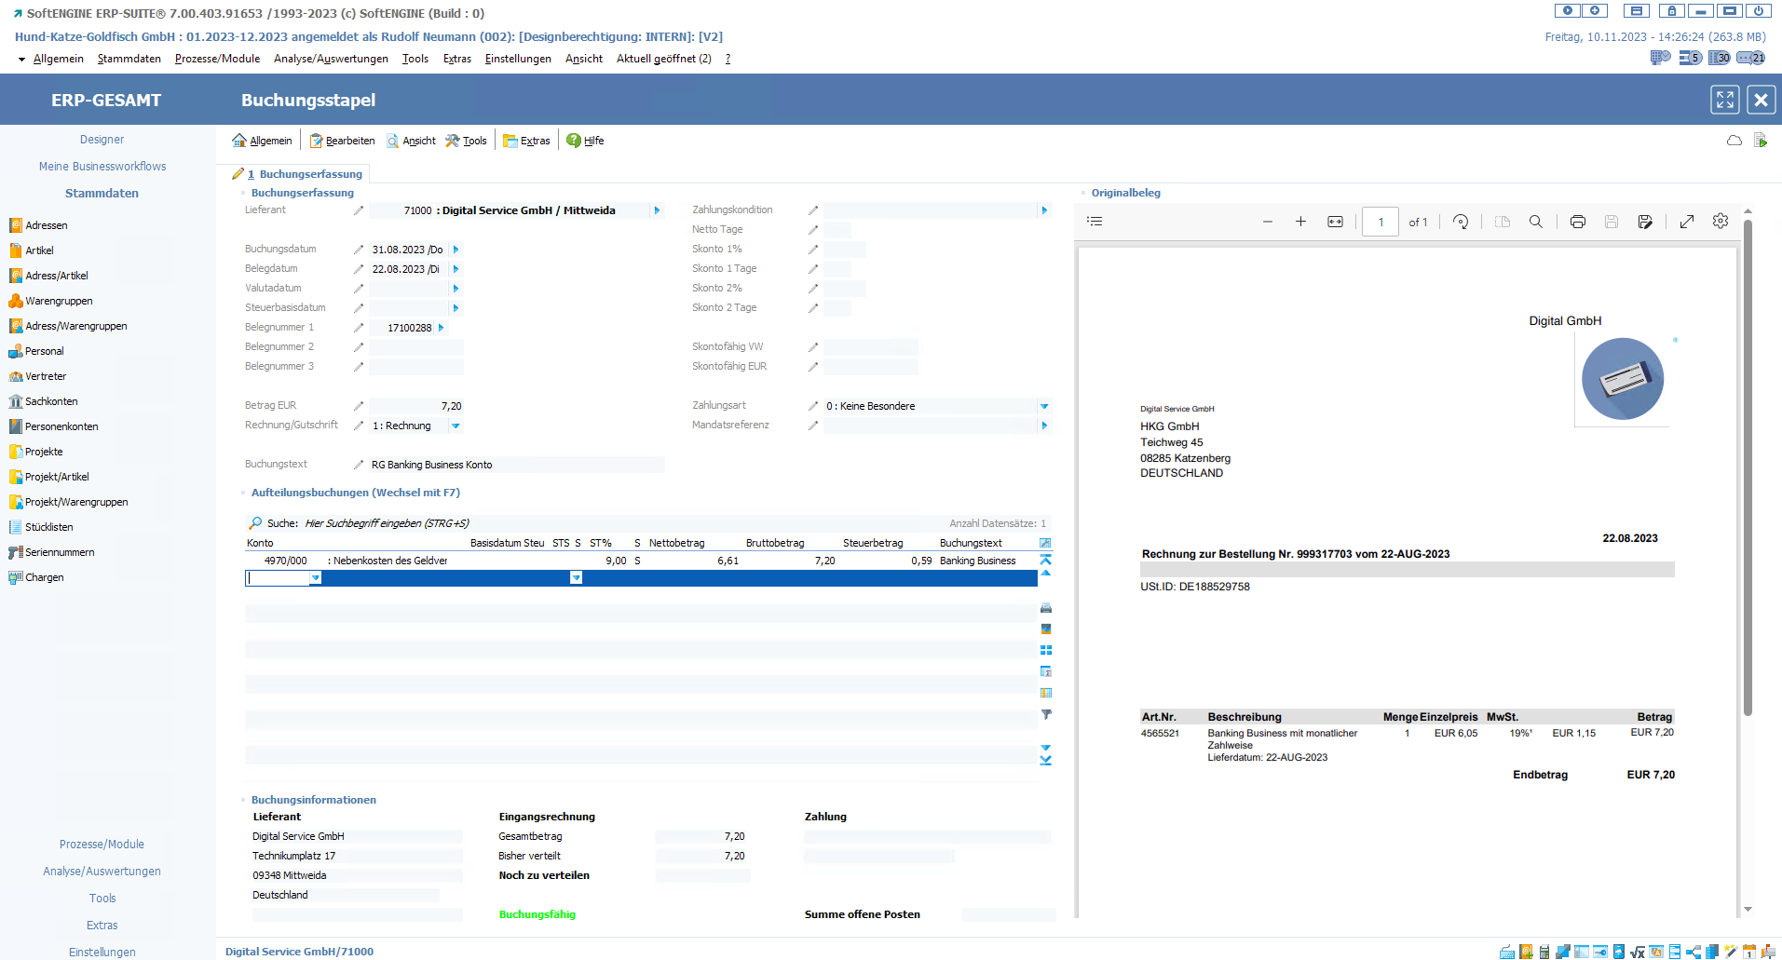Open the Konto dropdown in the new row
1782x960 pixels.
(316, 578)
